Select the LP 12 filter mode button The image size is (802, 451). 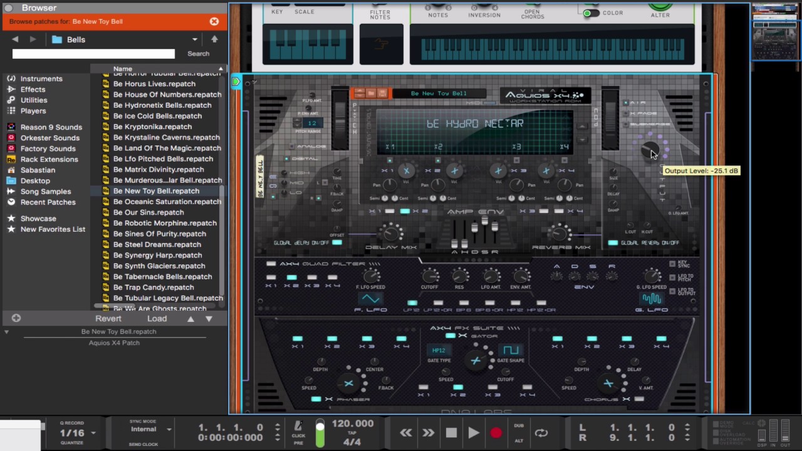[x=412, y=303]
